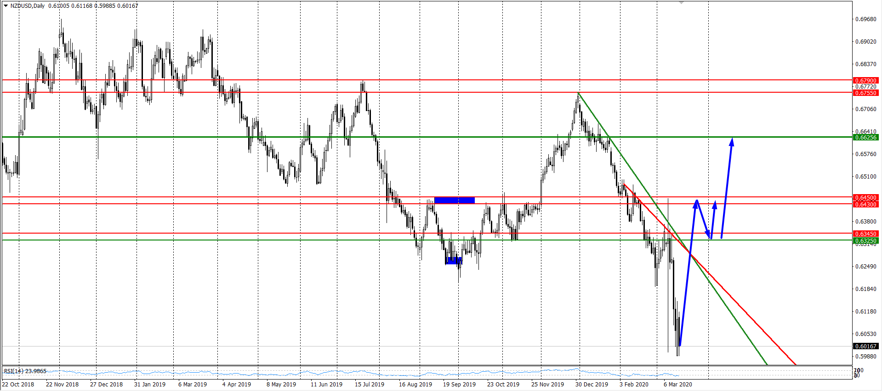Click the green 0.66256 price level tag

[865, 137]
